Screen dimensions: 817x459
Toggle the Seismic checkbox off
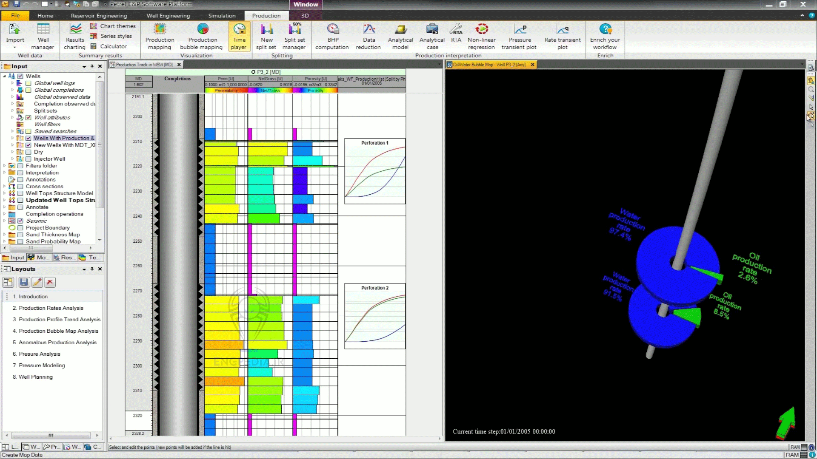click(x=20, y=221)
